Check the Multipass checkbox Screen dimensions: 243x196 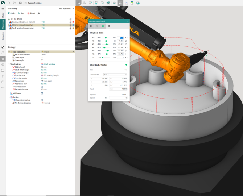[42, 93]
